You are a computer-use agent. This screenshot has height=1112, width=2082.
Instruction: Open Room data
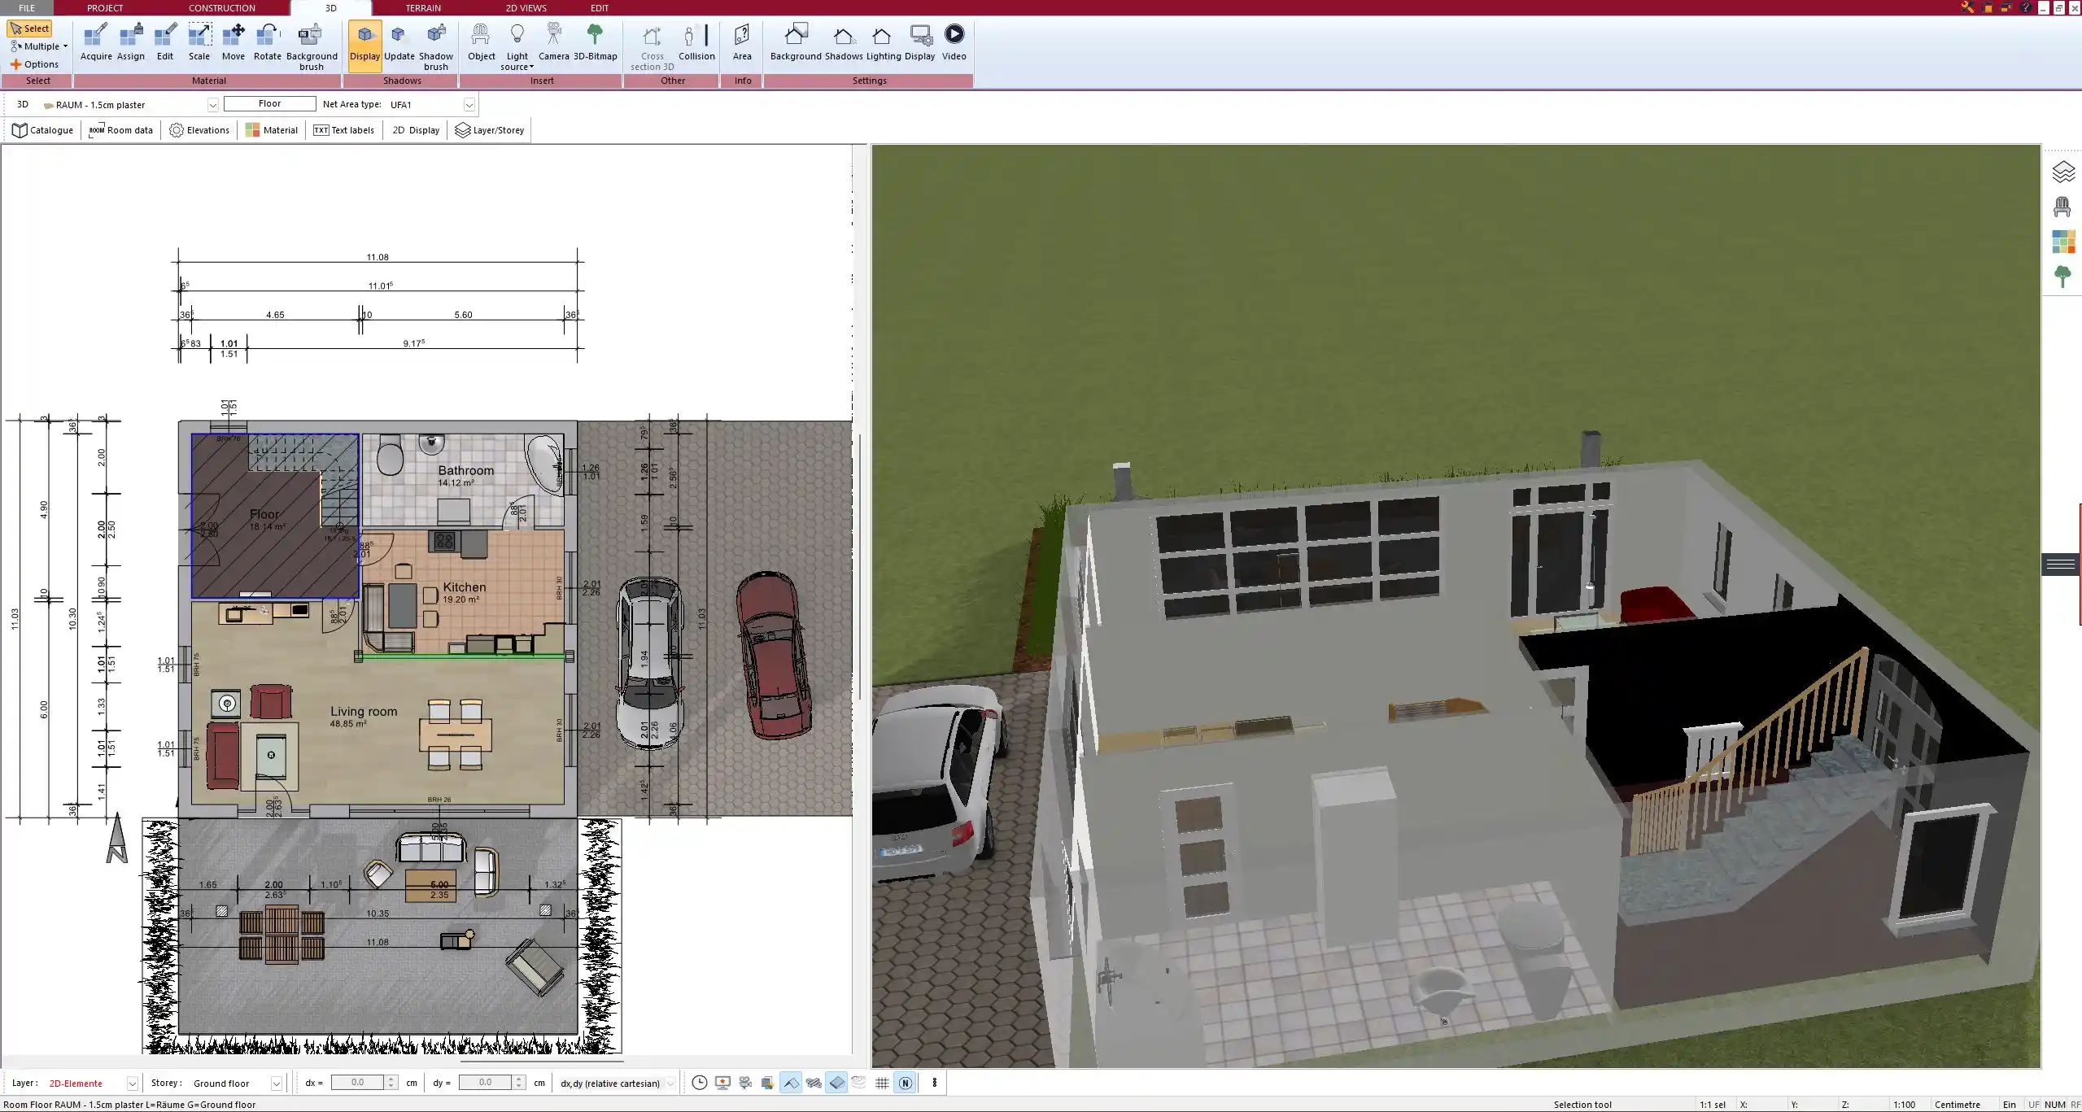click(x=120, y=130)
